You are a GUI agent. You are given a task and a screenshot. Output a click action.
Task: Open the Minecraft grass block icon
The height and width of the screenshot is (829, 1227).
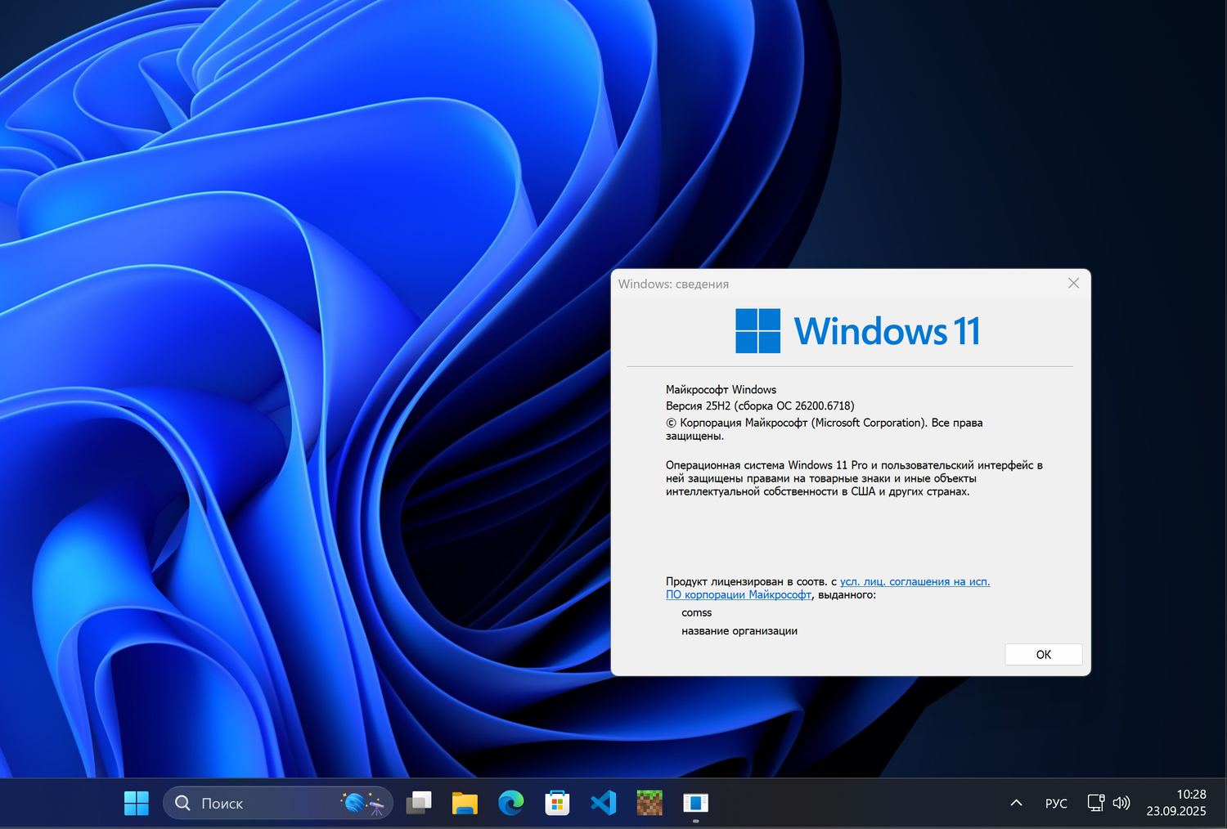coord(649,804)
